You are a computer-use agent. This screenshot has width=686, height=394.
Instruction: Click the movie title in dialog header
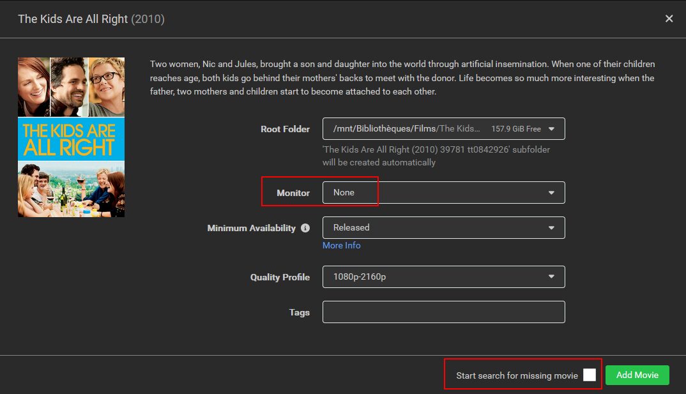coord(73,19)
